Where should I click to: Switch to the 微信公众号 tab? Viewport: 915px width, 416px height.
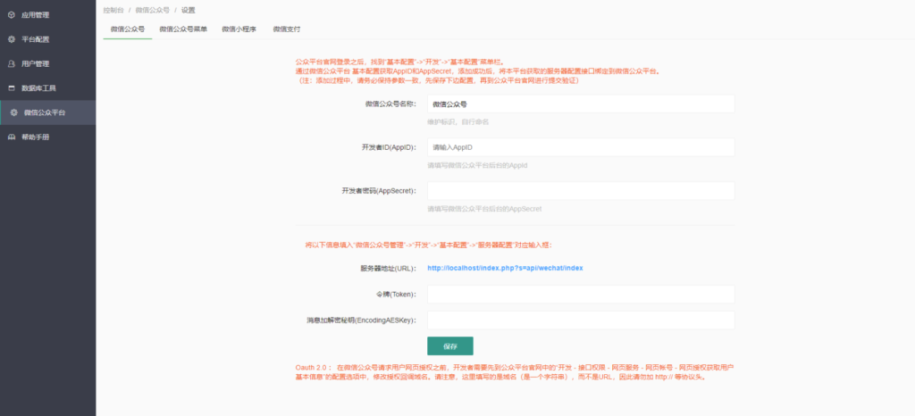point(127,29)
